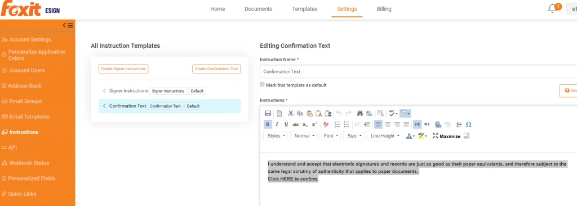
Task: Expand the Confirmation Text row chevron
Action: click(x=104, y=106)
